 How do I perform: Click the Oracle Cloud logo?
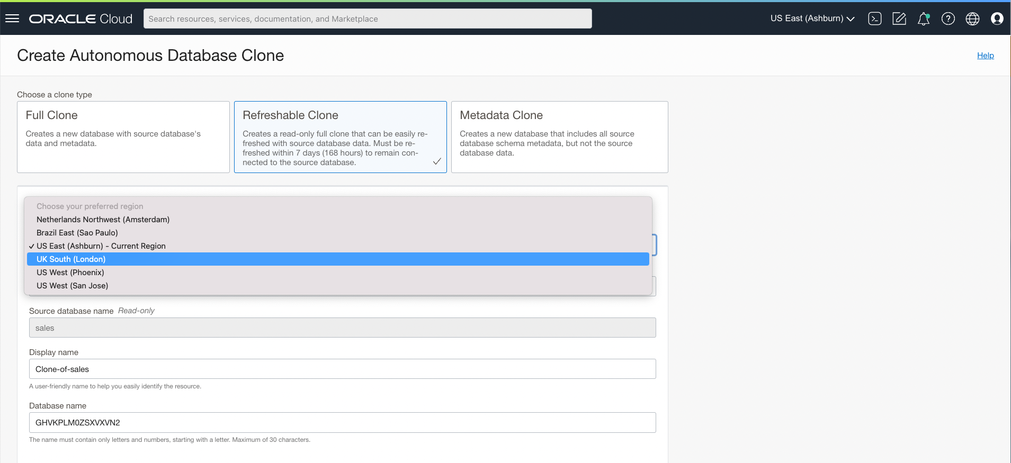click(80, 19)
